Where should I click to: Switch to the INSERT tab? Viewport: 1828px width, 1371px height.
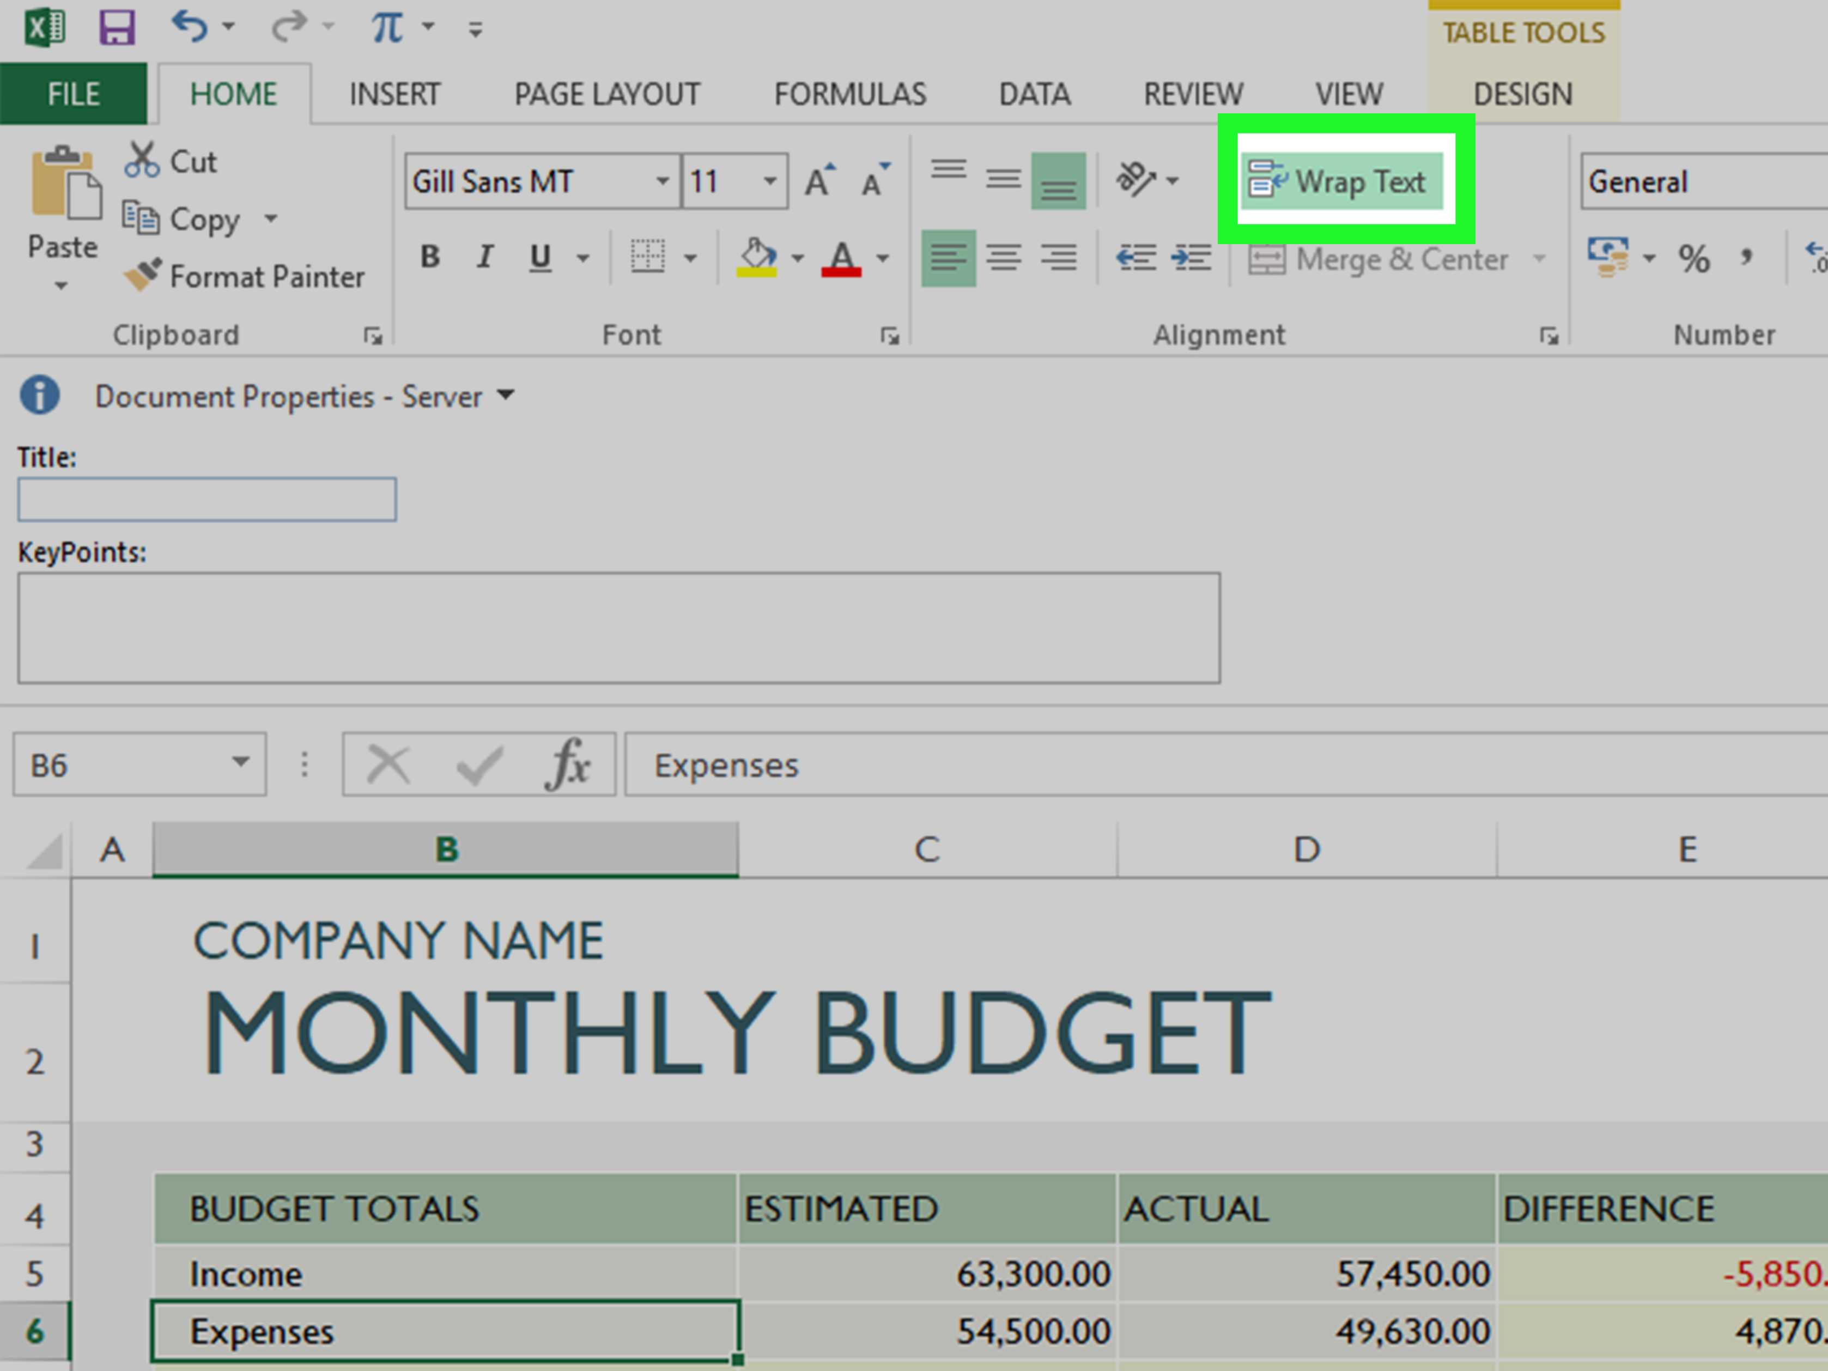point(394,94)
